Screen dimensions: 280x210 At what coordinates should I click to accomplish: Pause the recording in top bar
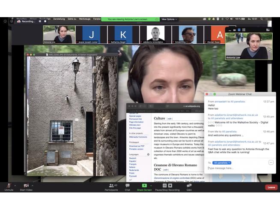(x=40, y=21)
